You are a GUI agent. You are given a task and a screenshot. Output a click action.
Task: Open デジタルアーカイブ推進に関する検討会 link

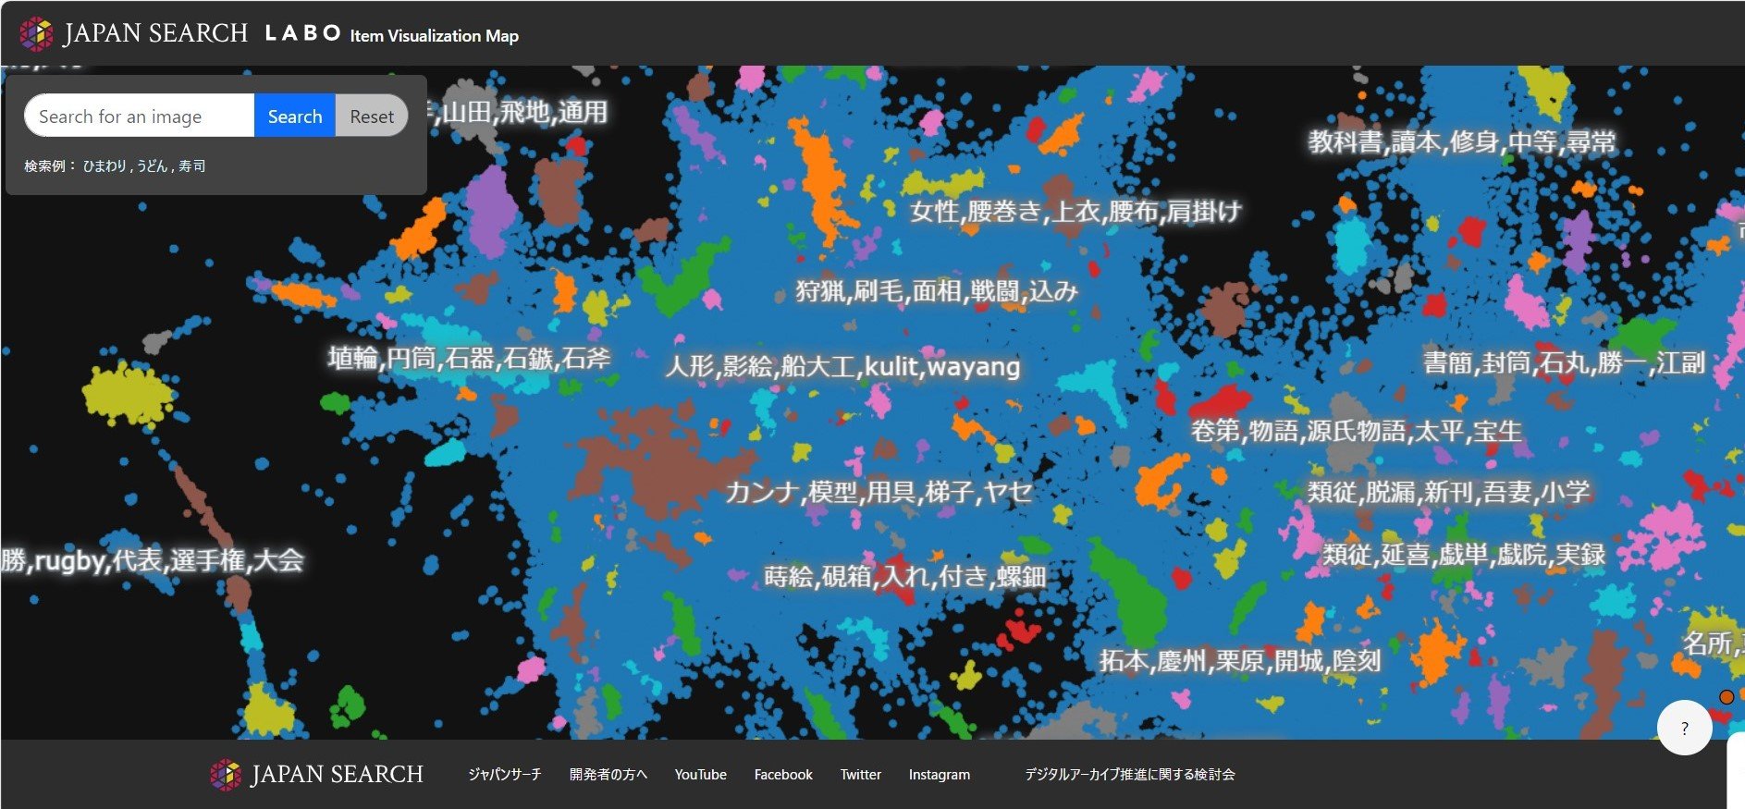pos(1129,775)
